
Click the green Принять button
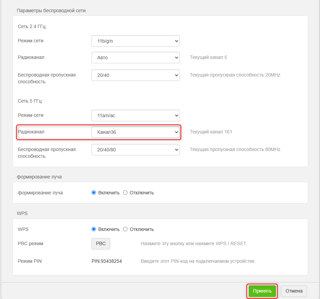(x=262, y=291)
